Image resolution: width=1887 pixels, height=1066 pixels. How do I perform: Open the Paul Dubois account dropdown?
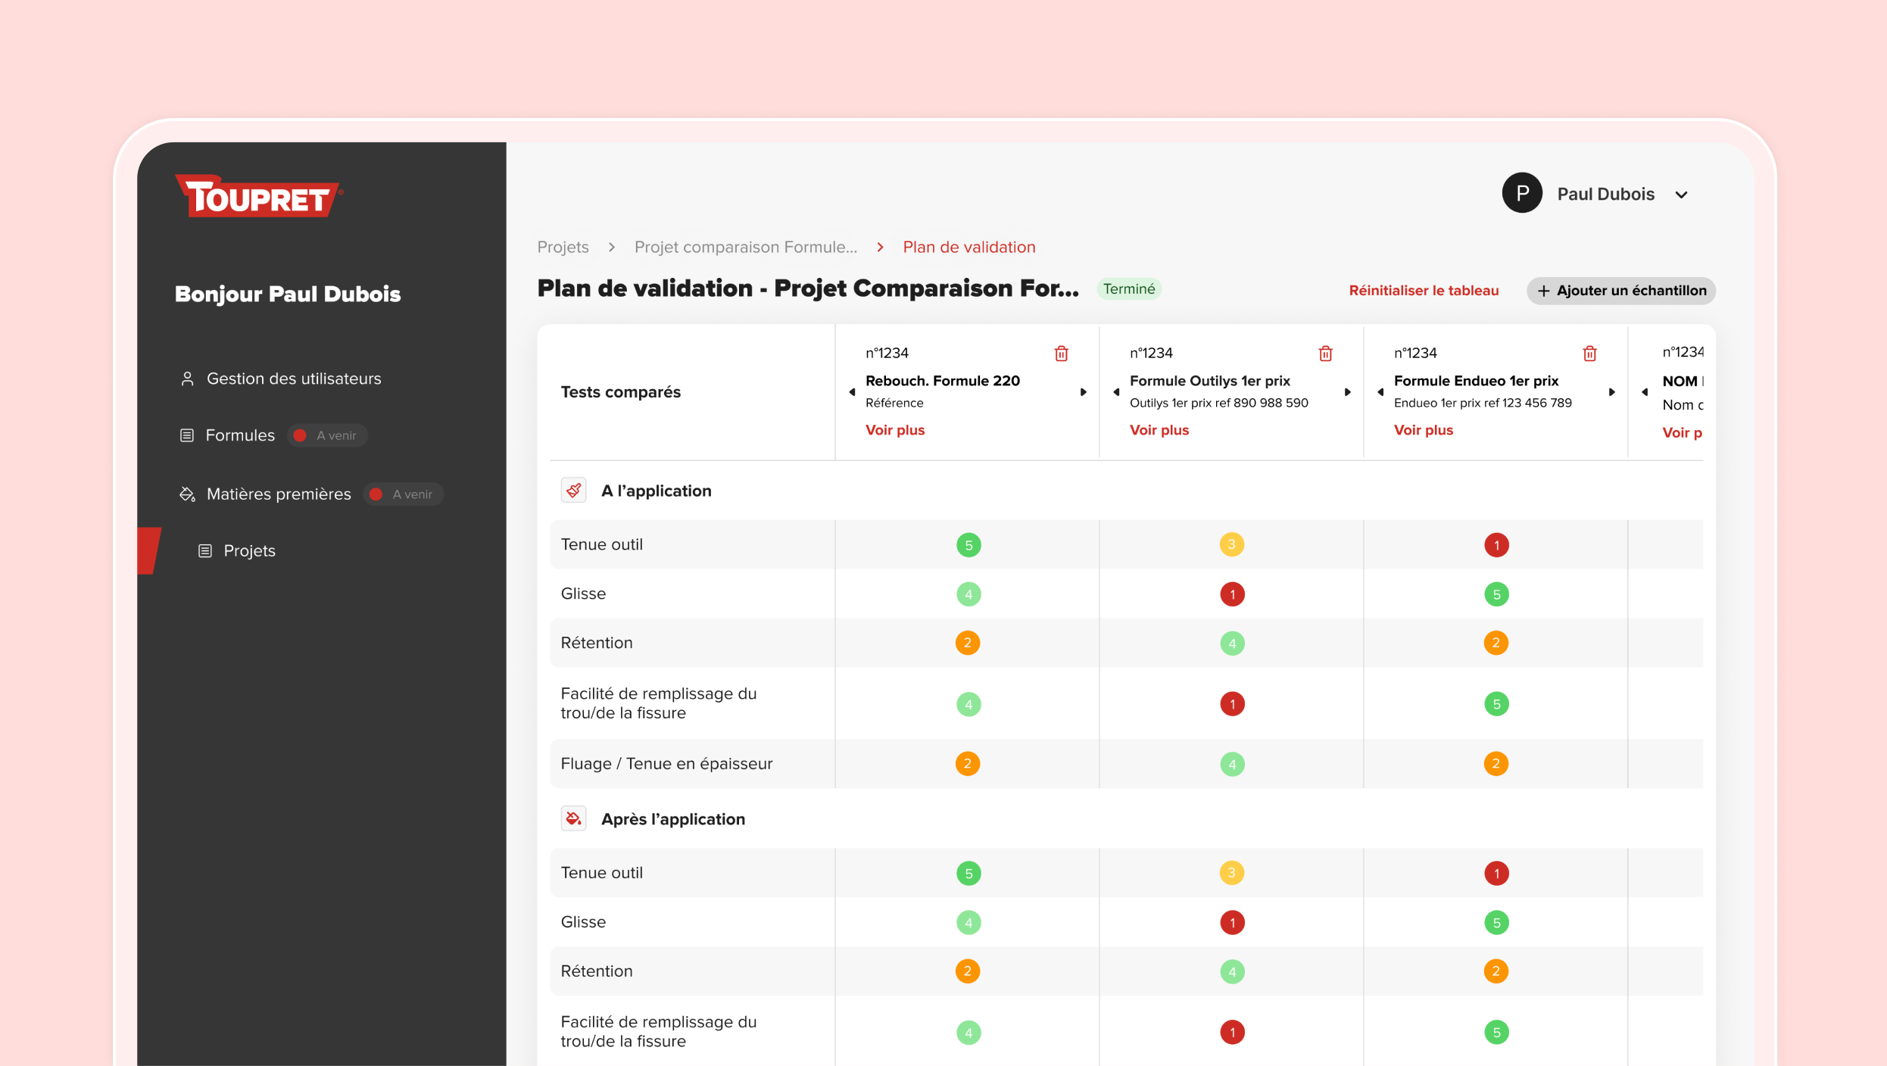(x=1681, y=195)
